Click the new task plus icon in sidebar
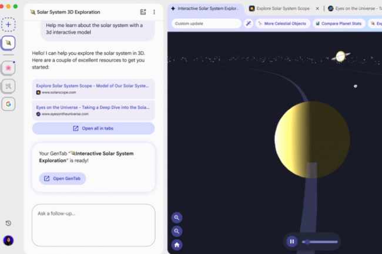Viewport: 382px width, 254px height. pyautogui.click(x=8, y=25)
